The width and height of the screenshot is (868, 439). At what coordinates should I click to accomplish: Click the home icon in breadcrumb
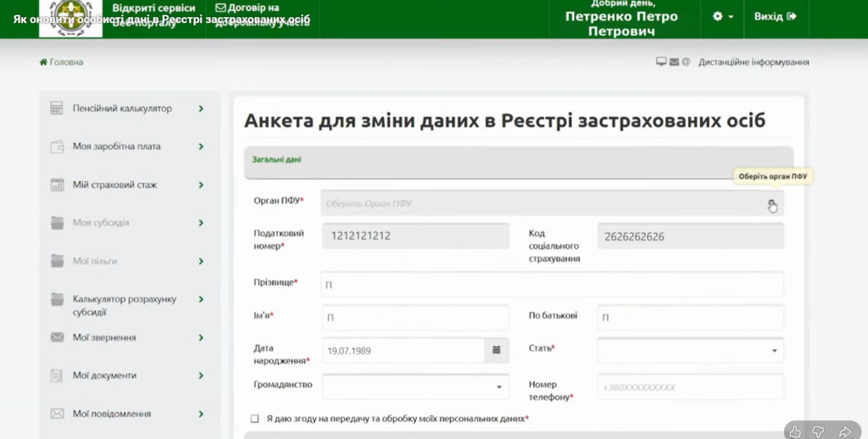43,62
